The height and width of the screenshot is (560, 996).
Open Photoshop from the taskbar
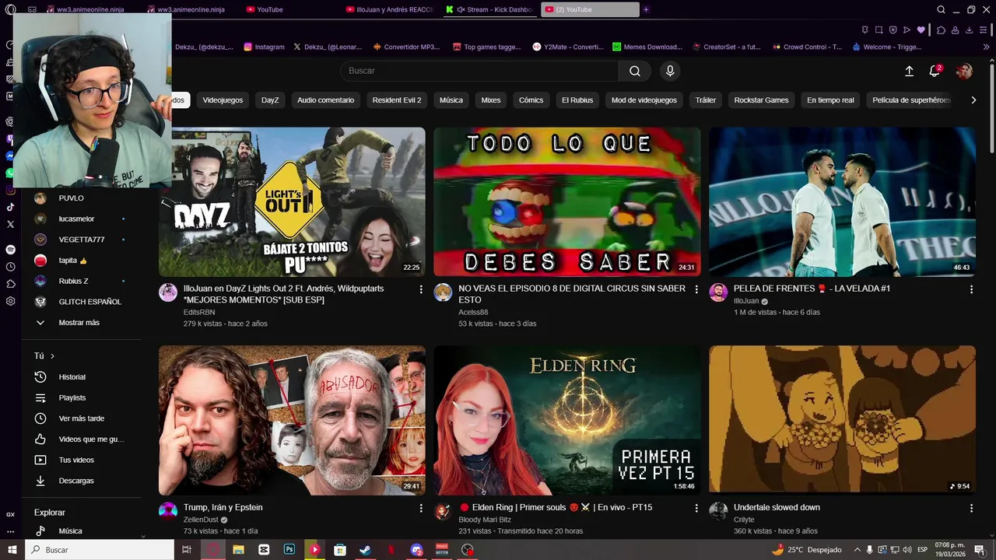point(289,549)
